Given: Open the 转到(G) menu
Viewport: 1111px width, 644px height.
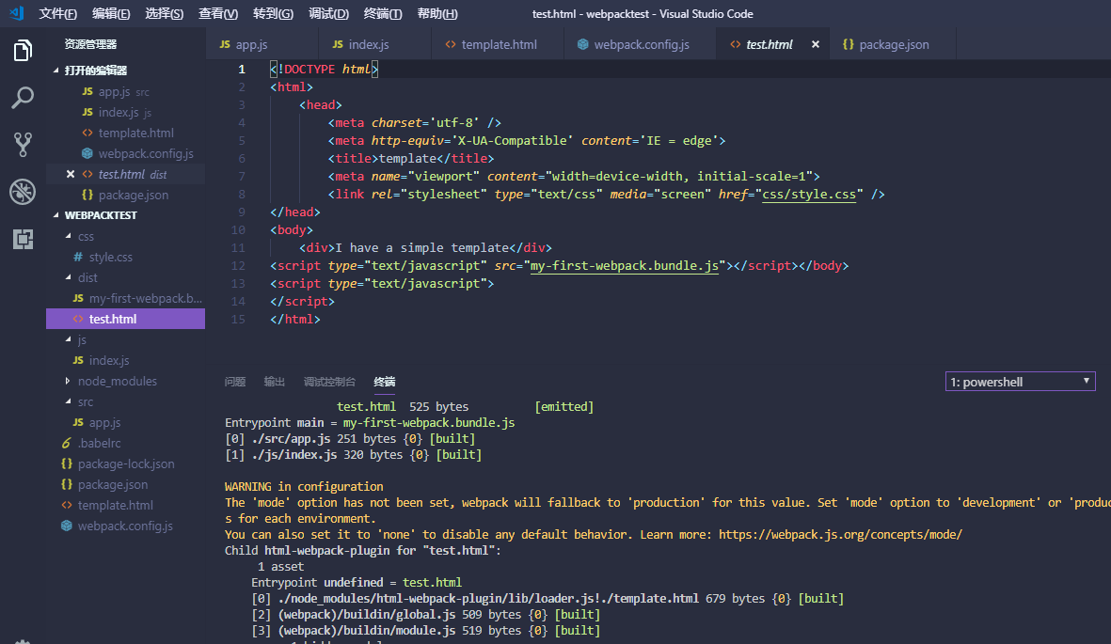Looking at the screenshot, I should [x=273, y=13].
